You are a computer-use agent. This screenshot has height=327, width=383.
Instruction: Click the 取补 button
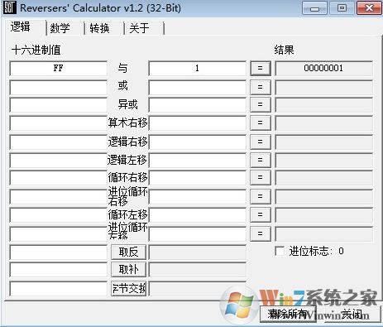128,270
